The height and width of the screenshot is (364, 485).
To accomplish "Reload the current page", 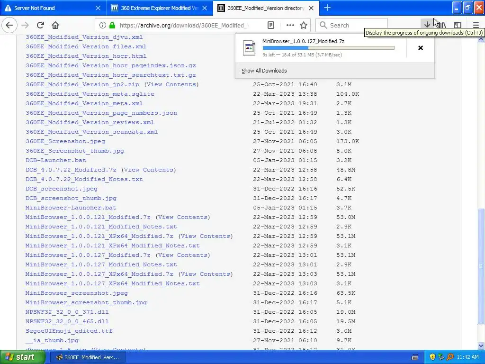I will coord(40,25).
